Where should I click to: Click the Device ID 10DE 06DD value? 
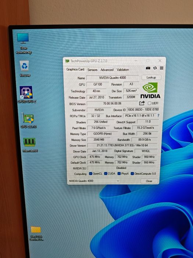pos(143,109)
